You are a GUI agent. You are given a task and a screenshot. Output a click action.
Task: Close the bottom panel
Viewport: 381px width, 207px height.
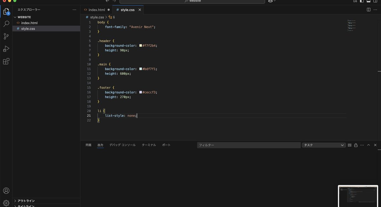point(375,145)
